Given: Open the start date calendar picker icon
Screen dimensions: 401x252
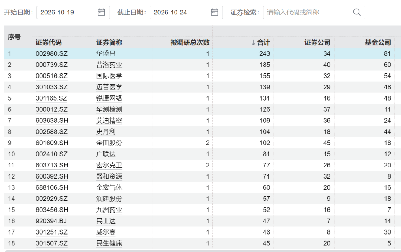Looking at the screenshot, I should (101, 12).
